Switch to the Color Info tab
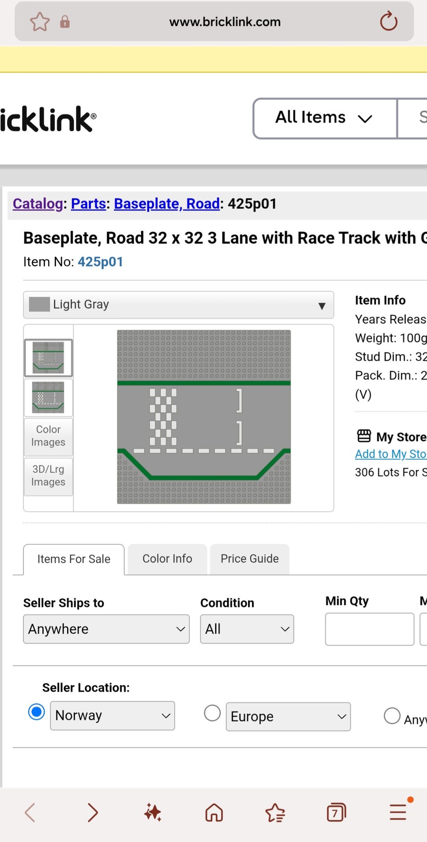The image size is (427, 842). pos(167,559)
